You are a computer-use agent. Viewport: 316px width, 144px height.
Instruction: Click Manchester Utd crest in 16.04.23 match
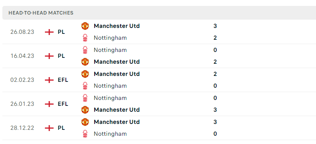coord(85,62)
